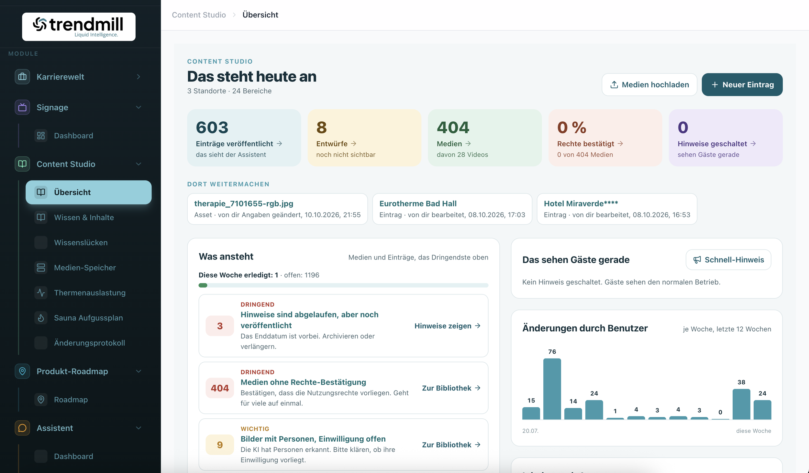
Task: Open Dashboard under Assistent
Action: (x=88, y=456)
